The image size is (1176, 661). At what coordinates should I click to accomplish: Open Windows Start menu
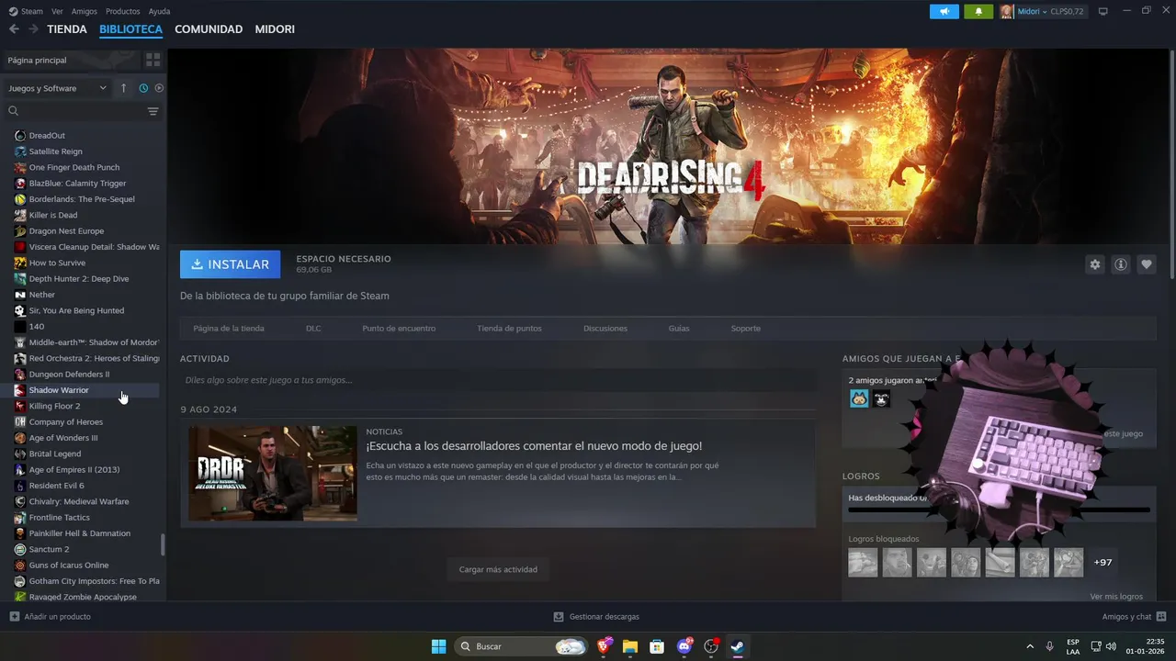(439, 646)
